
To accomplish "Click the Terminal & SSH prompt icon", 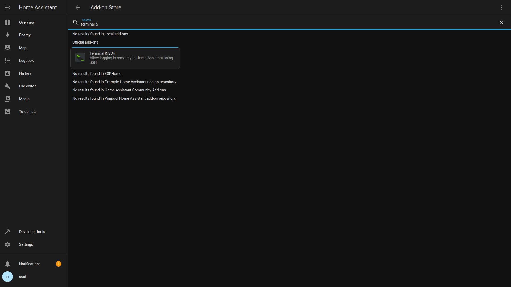I will [x=80, y=58].
